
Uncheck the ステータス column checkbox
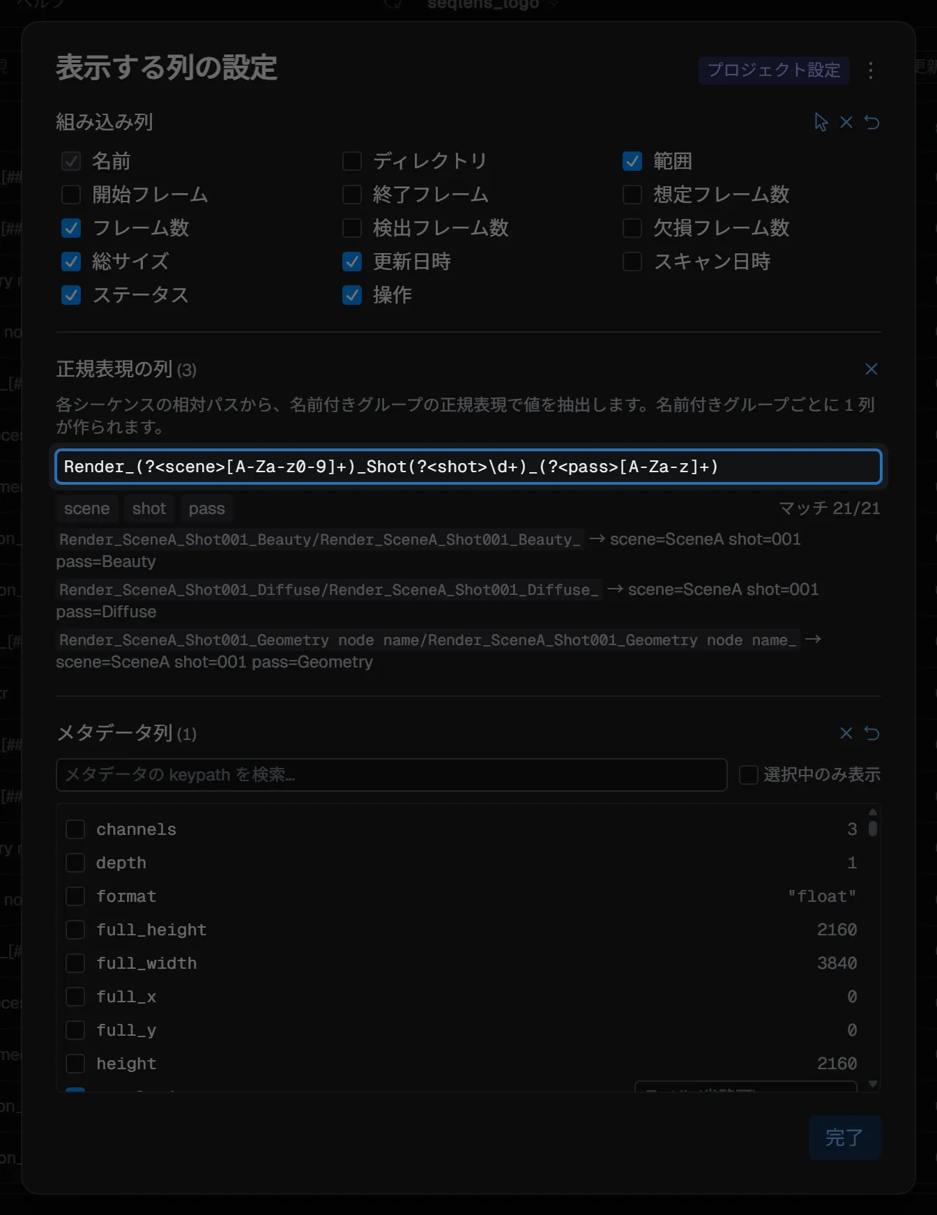pyautogui.click(x=71, y=295)
